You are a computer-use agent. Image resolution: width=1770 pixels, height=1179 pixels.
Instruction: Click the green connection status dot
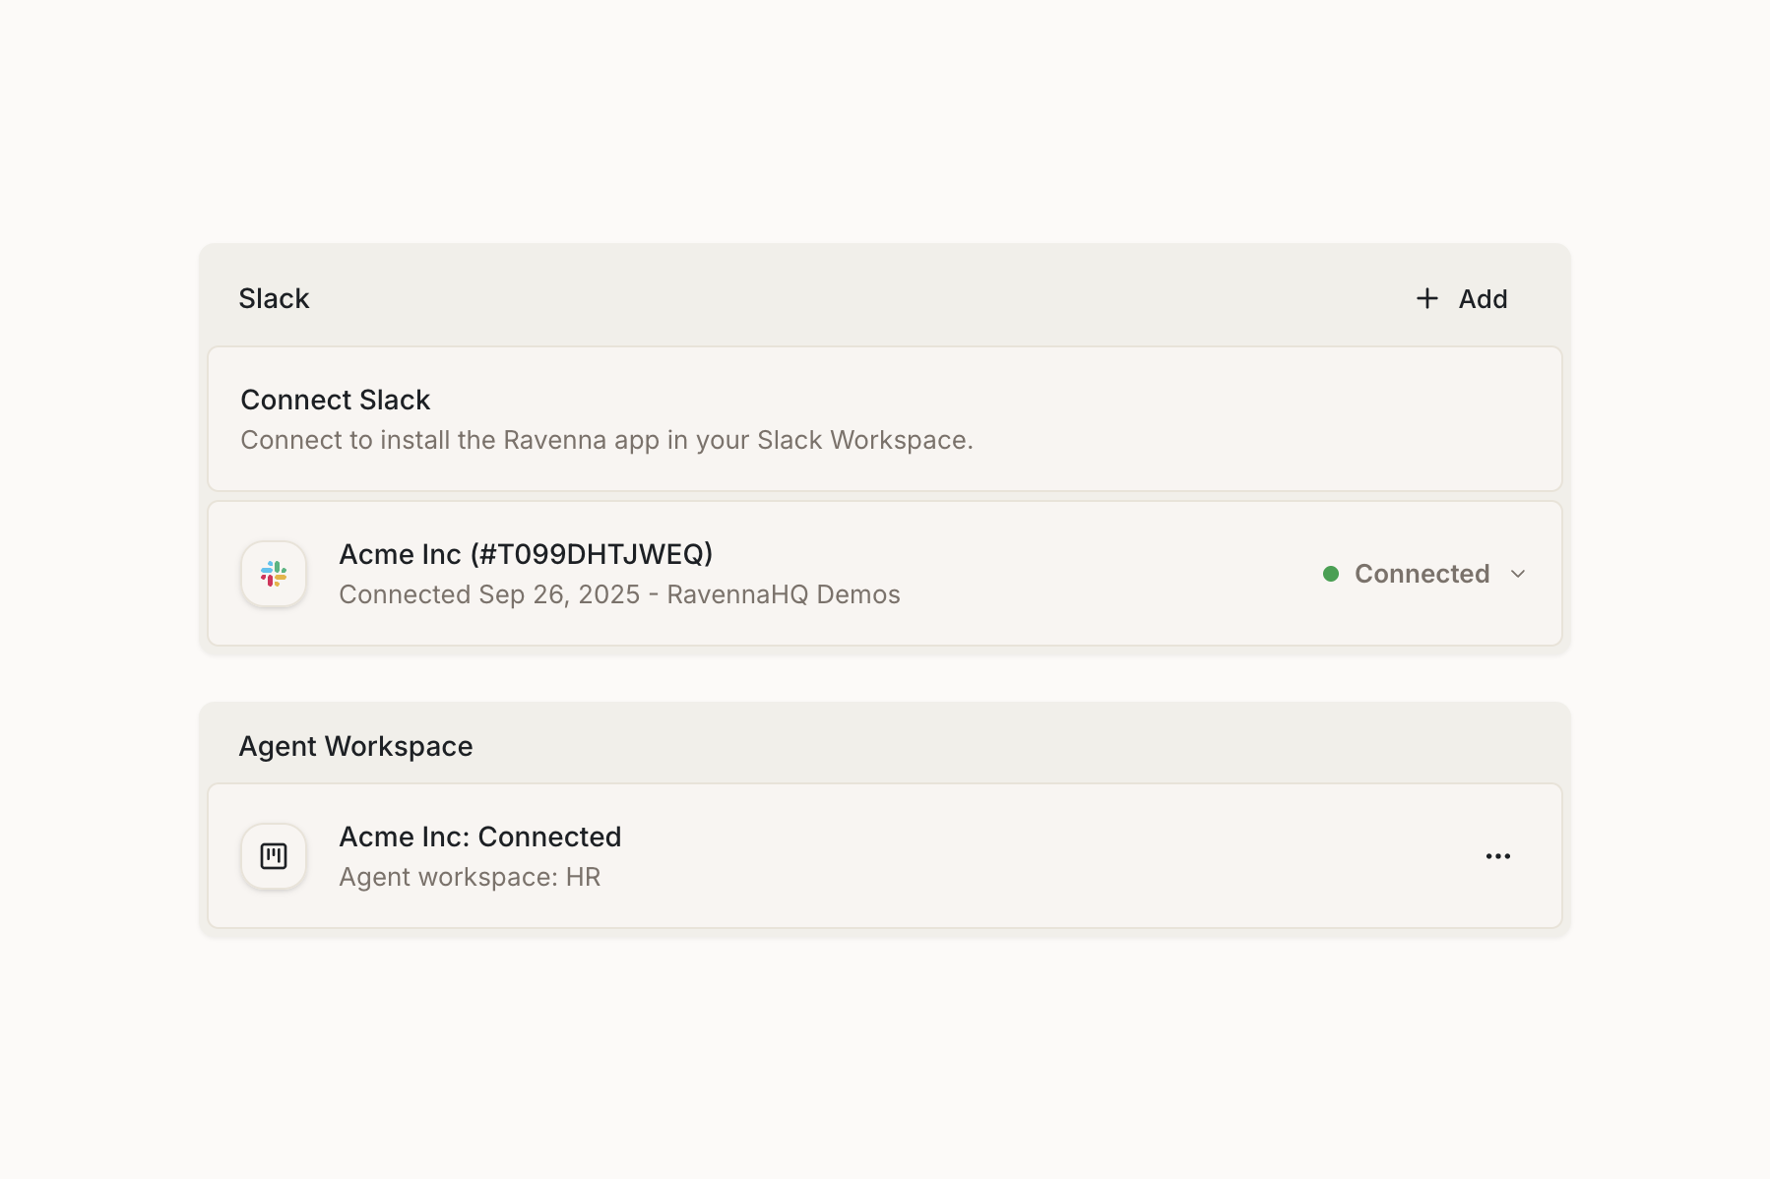(x=1331, y=574)
